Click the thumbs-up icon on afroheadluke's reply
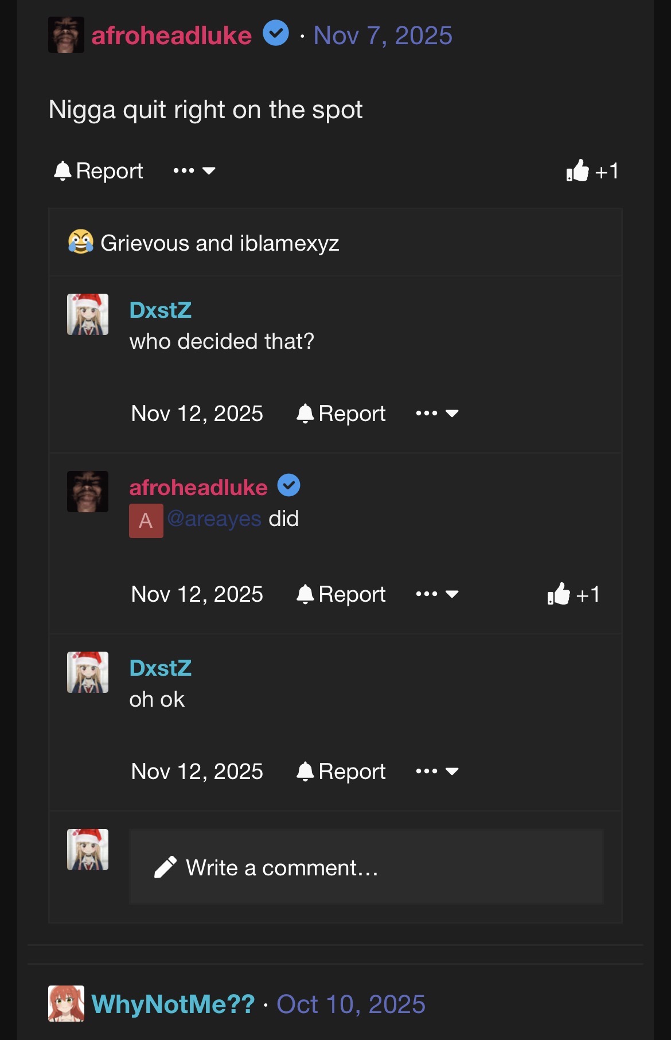The height and width of the screenshot is (1040, 671). tap(559, 594)
